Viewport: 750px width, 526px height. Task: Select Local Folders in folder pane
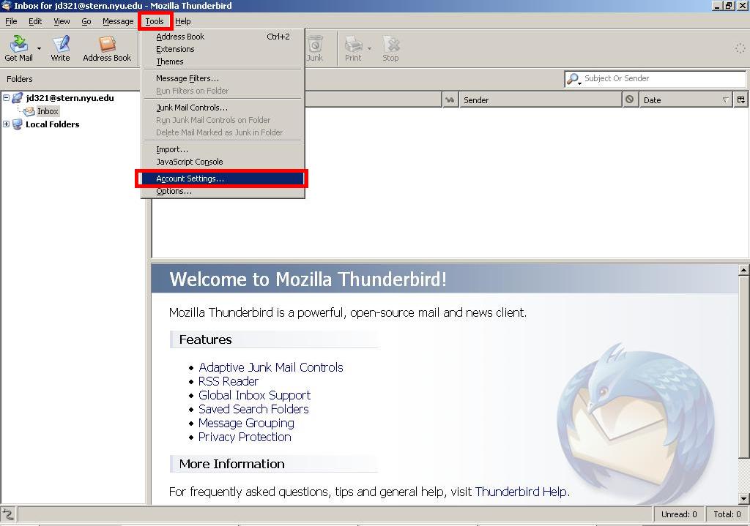tap(52, 124)
